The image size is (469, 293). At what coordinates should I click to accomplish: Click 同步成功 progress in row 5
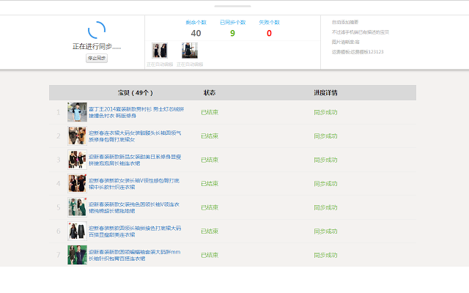coord(325,207)
